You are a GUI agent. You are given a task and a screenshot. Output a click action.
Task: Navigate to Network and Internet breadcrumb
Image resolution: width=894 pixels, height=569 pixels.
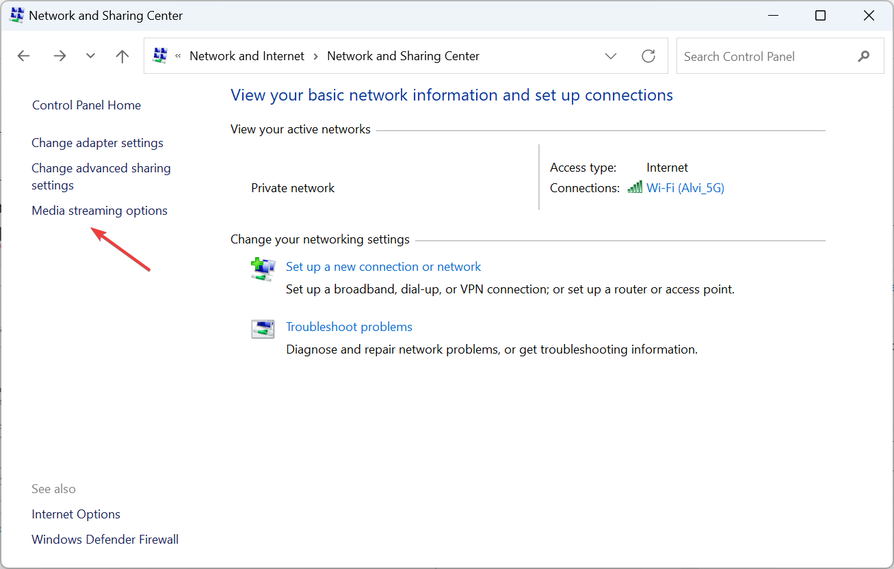[246, 55]
